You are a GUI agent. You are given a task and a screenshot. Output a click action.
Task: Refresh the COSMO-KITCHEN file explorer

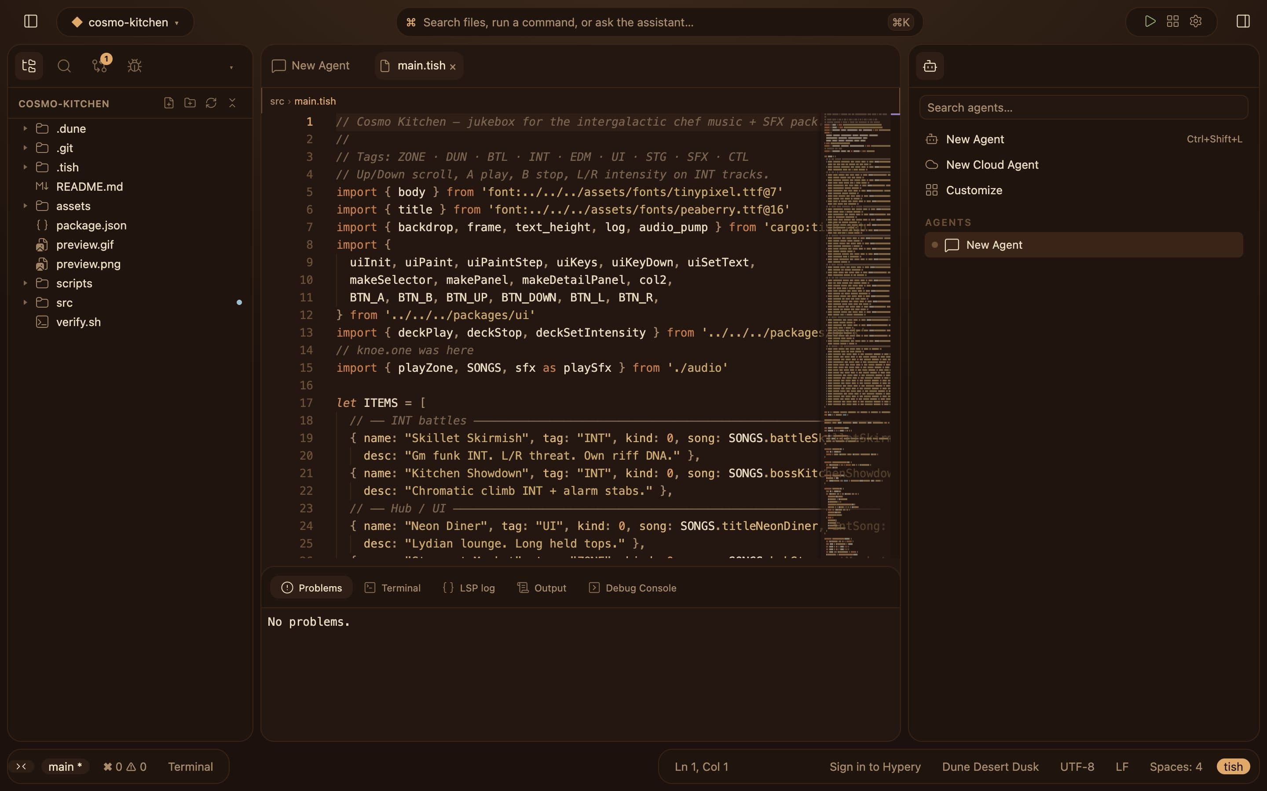pos(211,103)
